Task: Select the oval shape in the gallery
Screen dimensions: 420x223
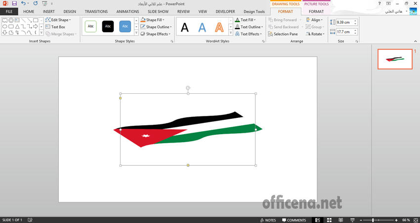Action: pyautogui.click(x=5, y=27)
